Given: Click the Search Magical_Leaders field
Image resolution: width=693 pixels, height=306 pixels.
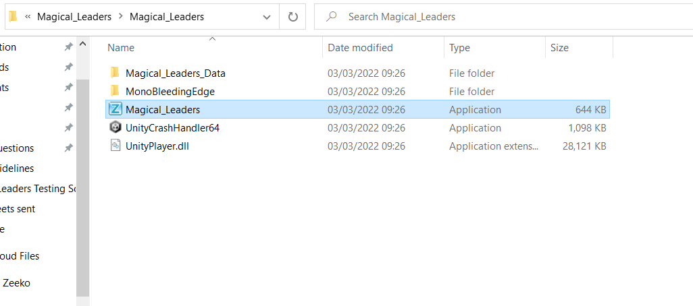Looking at the screenshot, I should point(504,17).
